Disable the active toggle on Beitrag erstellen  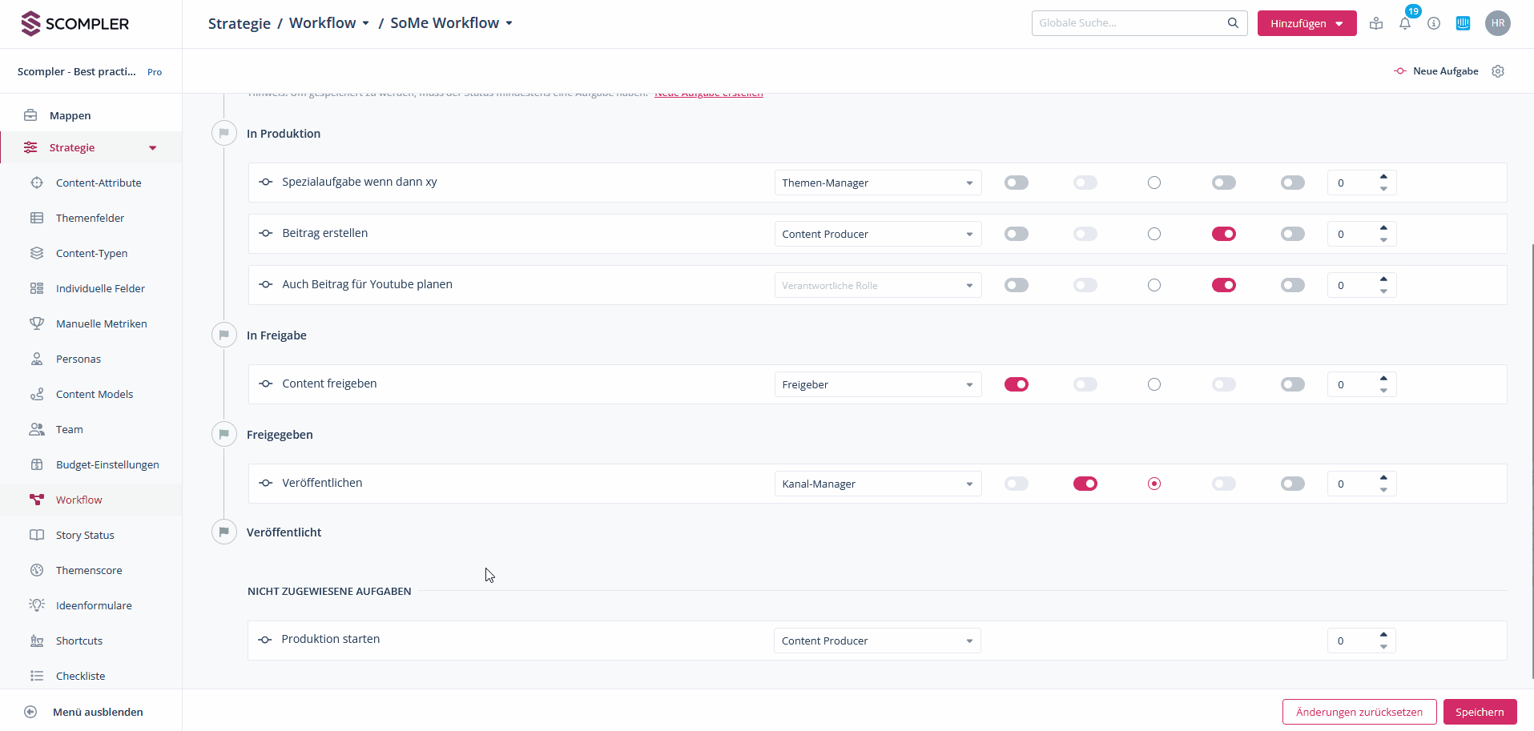(1223, 234)
